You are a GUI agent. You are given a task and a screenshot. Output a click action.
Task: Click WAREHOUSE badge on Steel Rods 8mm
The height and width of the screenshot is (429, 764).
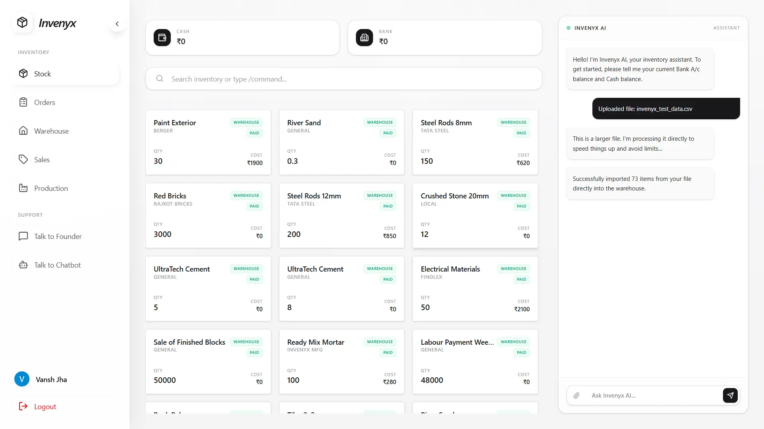click(513, 122)
